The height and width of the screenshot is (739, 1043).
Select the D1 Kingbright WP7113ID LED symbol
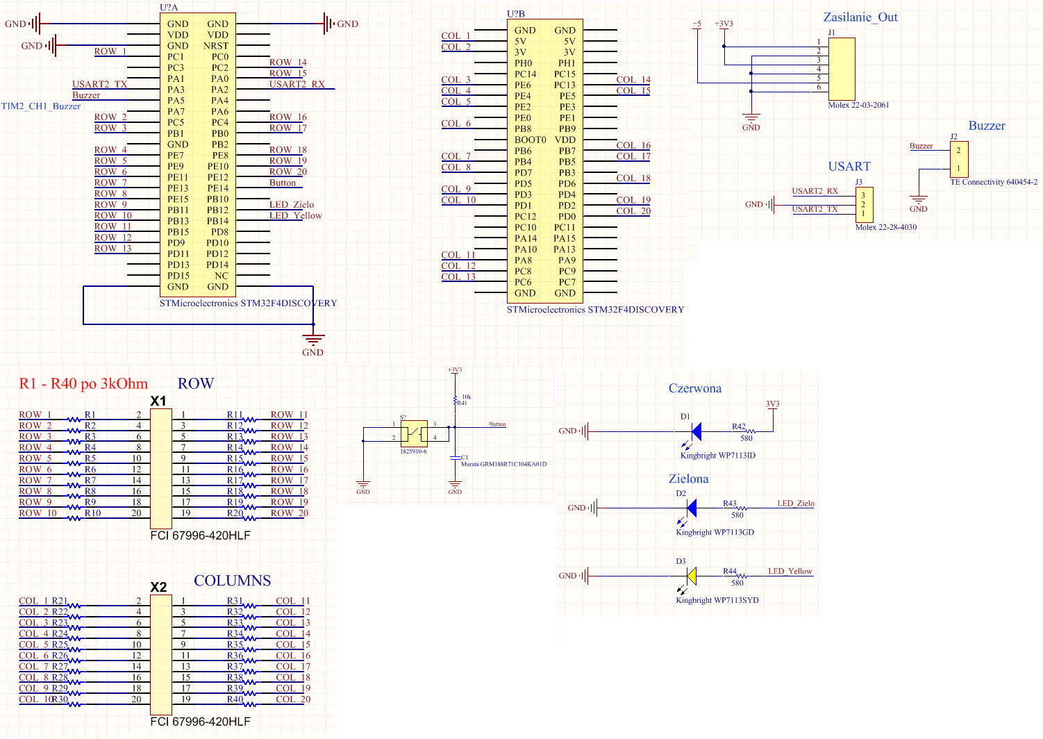click(x=695, y=432)
